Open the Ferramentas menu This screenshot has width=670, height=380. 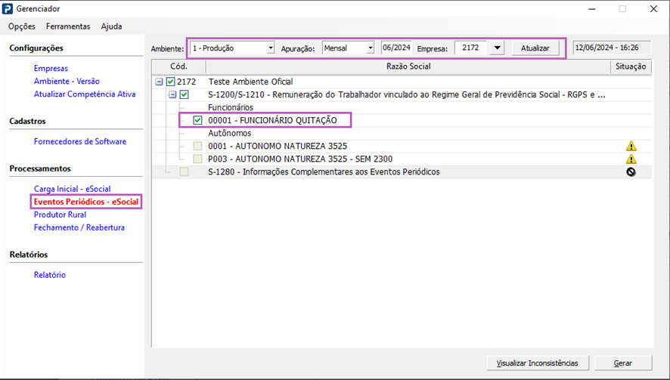[x=68, y=26]
